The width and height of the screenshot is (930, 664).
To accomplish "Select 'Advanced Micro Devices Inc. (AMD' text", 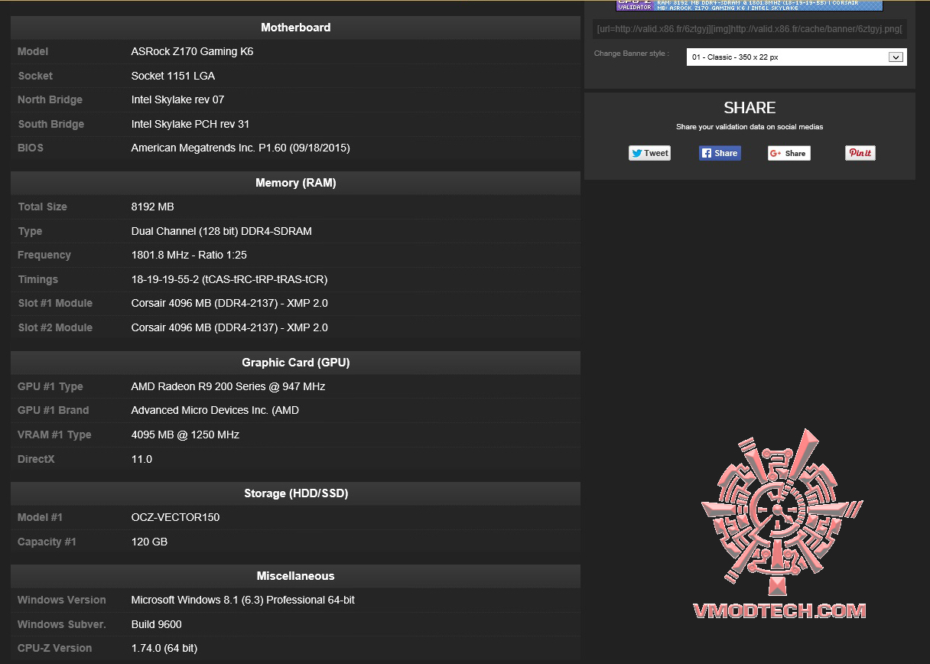I will click(x=215, y=410).
